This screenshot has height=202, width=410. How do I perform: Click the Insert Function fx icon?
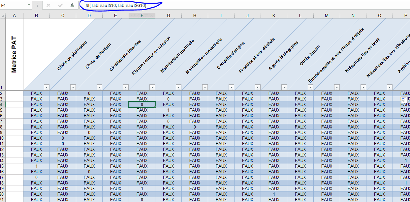[x=72, y=6]
